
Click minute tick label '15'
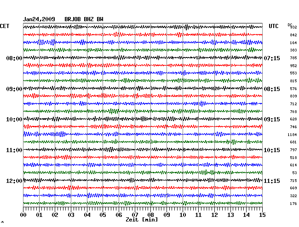(x=262, y=215)
